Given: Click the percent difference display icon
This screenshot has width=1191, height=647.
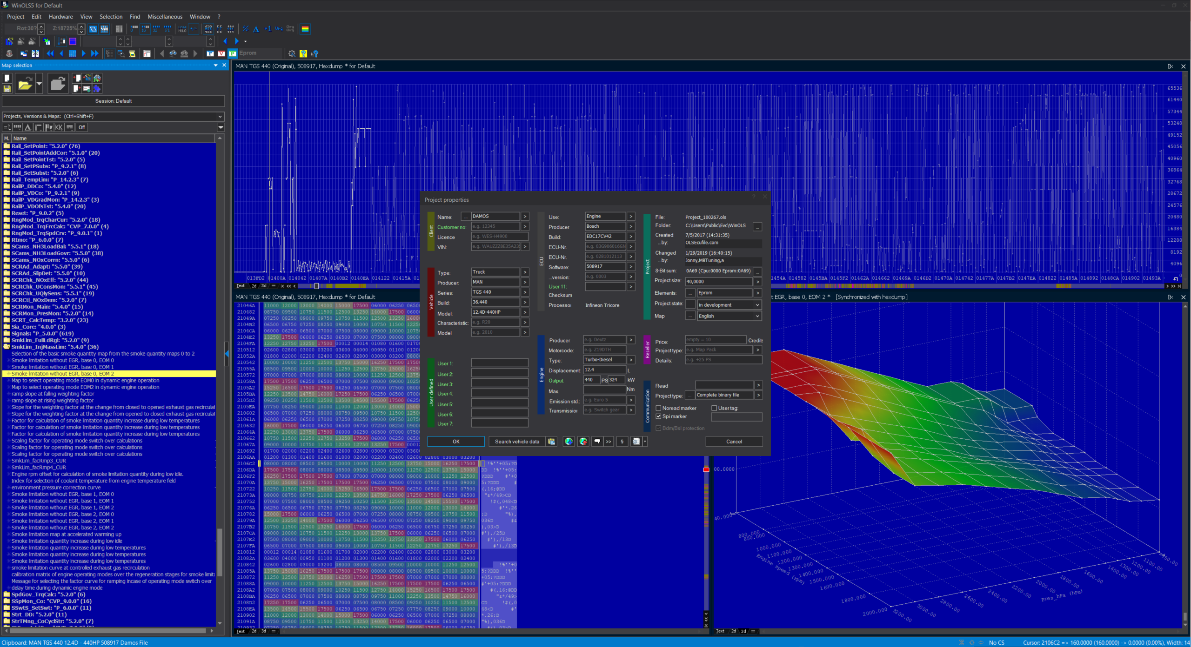Looking at the screenshot, I should (246, 29).
